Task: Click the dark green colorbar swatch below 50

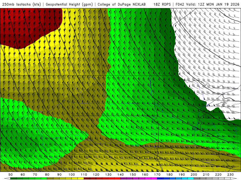Action: coord(14,178)
